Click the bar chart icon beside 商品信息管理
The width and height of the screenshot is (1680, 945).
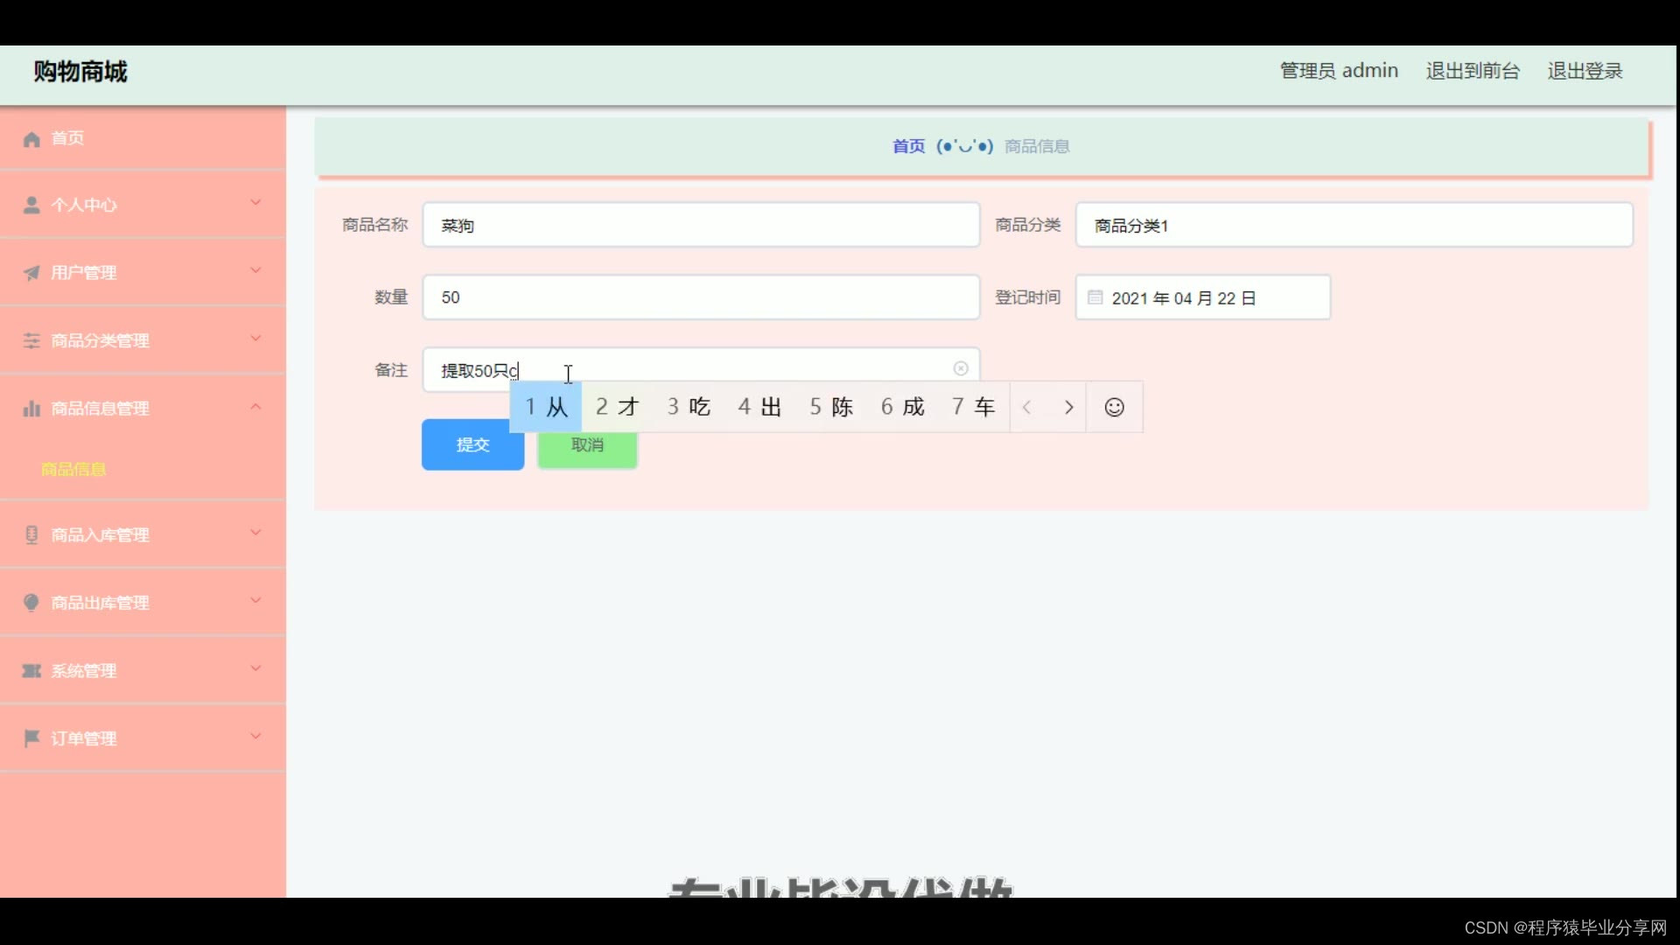pos(31,409)
